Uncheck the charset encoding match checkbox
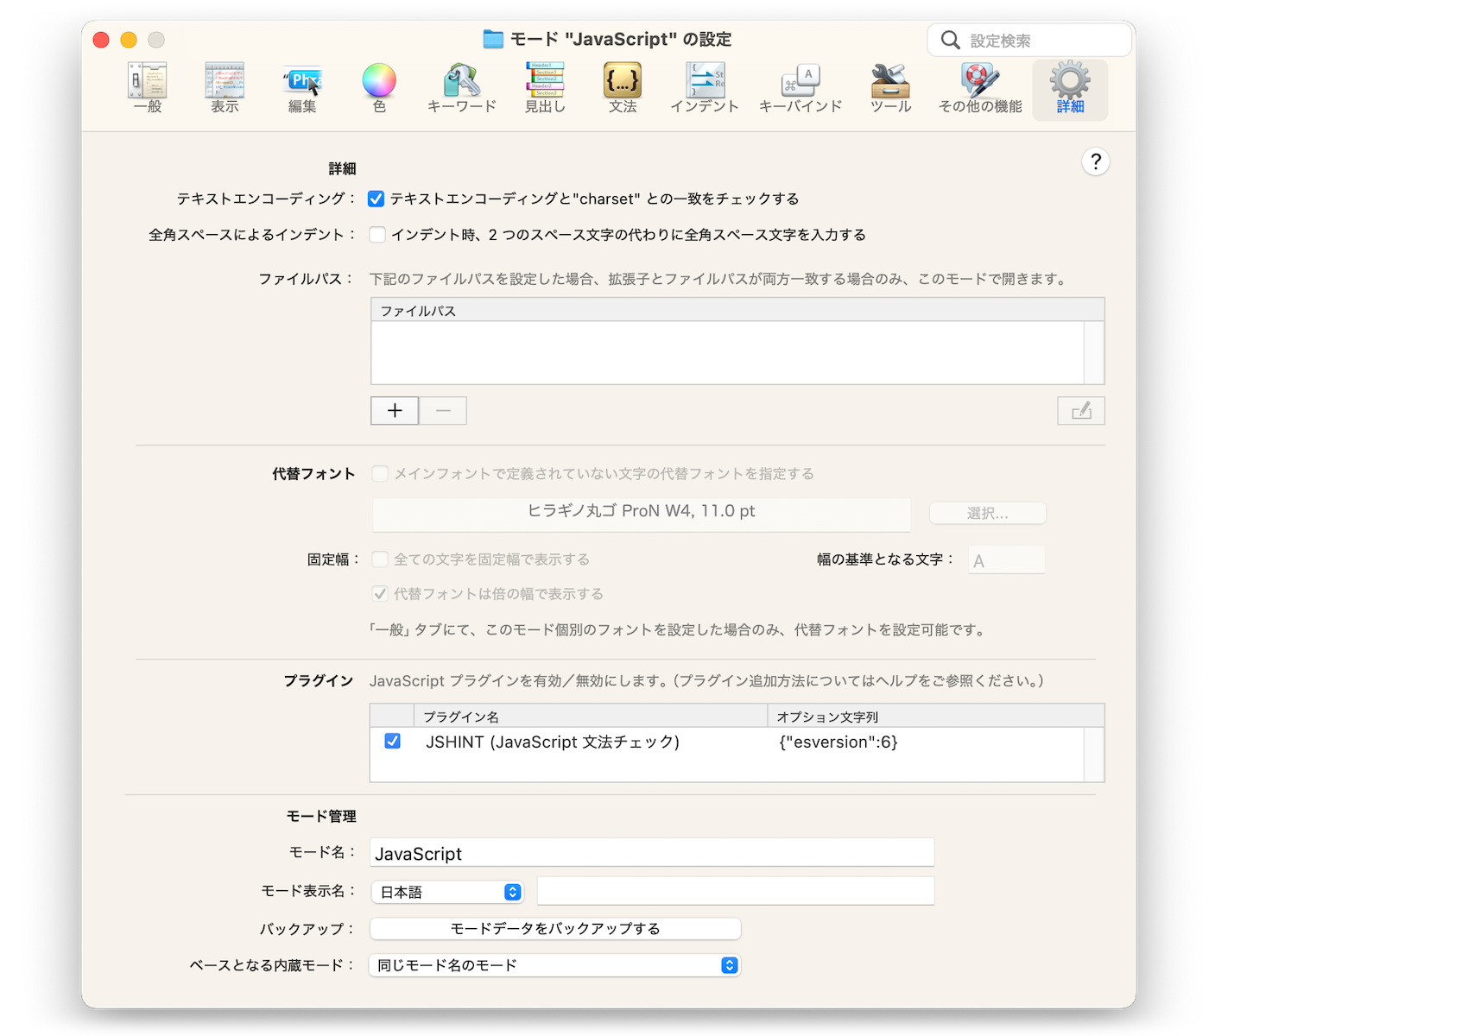Image resolution: width=1468 pixels, height=1036 pixels. tap(376, 199)
